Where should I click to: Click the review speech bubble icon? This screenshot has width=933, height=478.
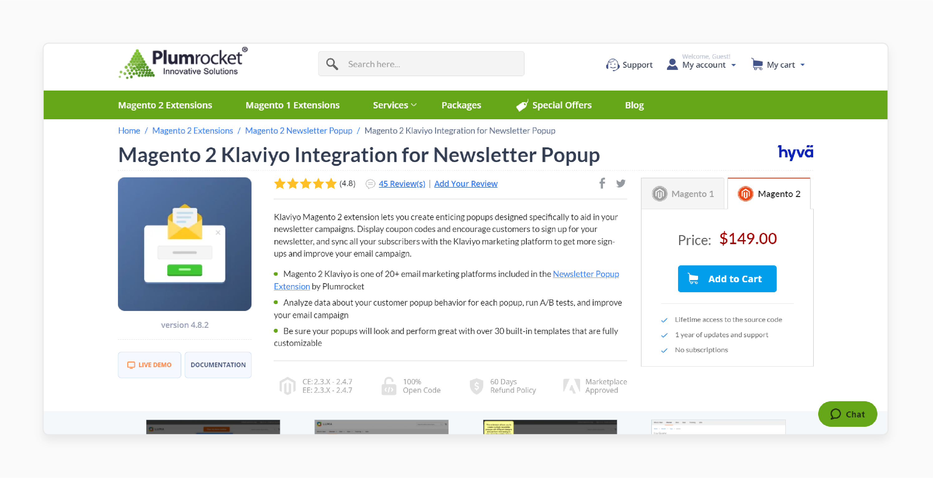click(370, 184)
